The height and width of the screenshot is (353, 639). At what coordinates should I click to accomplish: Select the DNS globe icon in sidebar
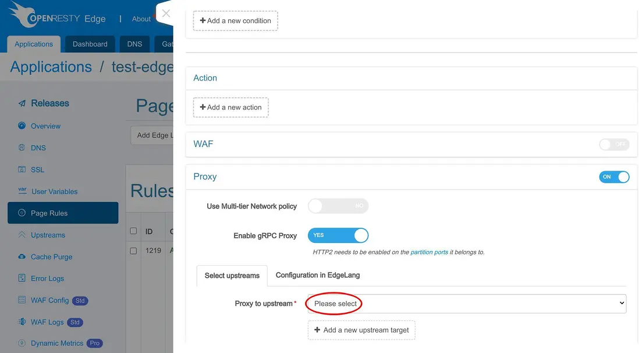coord(22,147)
